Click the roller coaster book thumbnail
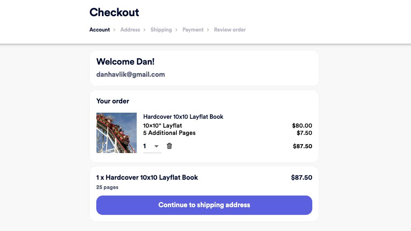The width and height of the screenshot is (411, 231). coord(117,133)
